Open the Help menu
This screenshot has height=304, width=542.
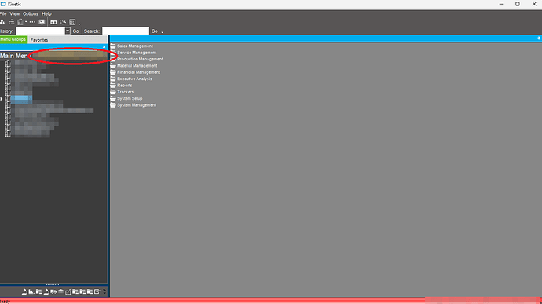pyautogui.click(x=46, y=13)
